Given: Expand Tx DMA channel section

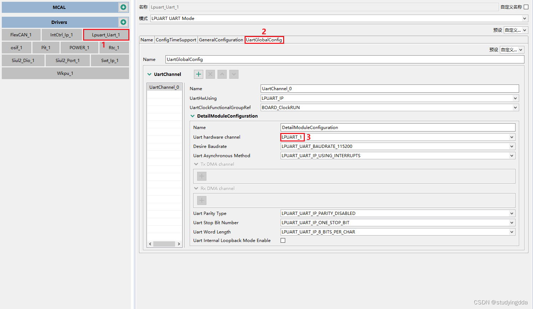Looking at the screenshot, I should (x=196, y=164).
